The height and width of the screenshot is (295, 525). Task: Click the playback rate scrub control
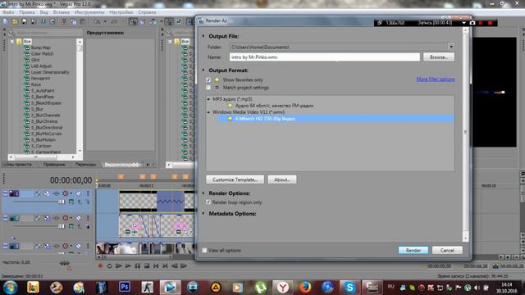(64, 263)
